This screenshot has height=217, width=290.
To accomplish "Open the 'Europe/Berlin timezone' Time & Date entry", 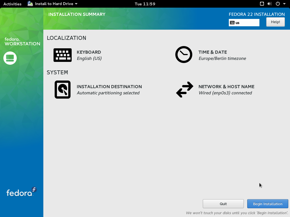I will (222, 58).
